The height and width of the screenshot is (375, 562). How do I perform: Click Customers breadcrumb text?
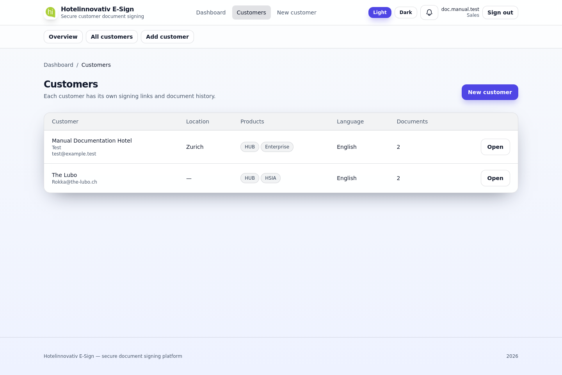click(x=96, y=65)
